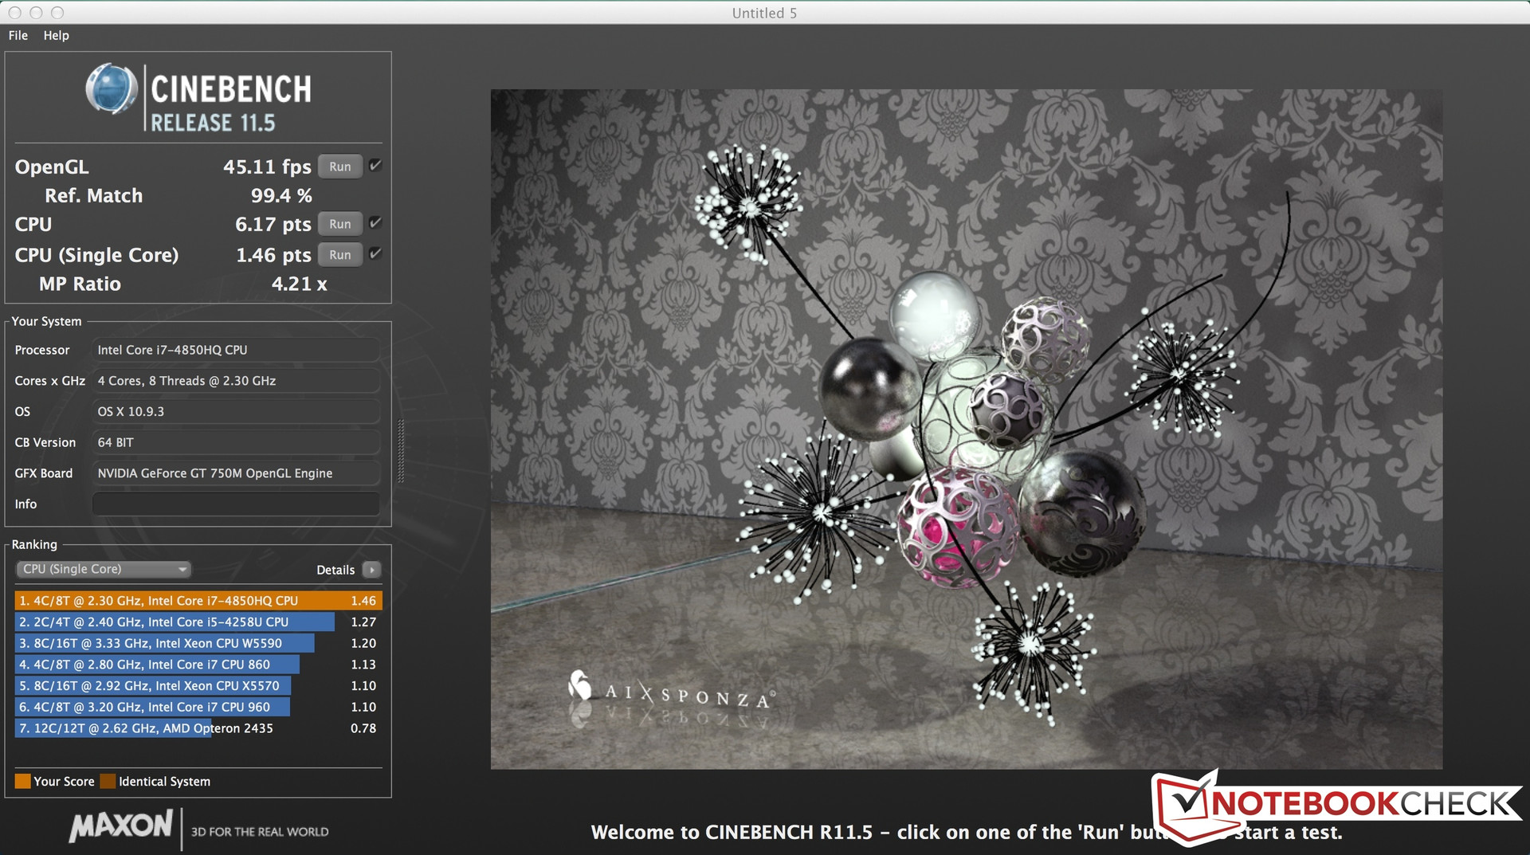The height and width of the screenshot is (855, 1530).
Task: Select the OS X 10.9.3 field
Action: point(236,411)
